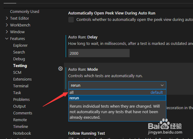Open Debug settings category
Screen dimensions: 193x139
point(19,59)
